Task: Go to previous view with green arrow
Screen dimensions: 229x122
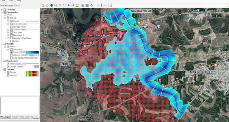Action: (69, 5)
